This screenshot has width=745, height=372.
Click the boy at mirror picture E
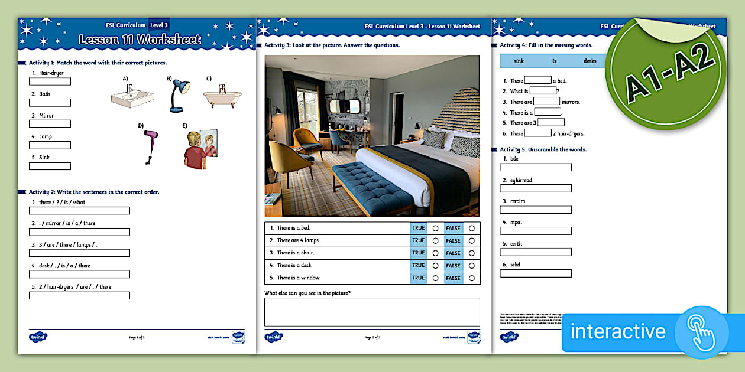coord(199,150)
